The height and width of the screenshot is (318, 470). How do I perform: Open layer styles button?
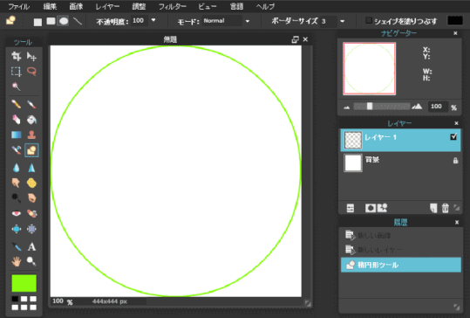pyautogui.click(x=382, y=208)
